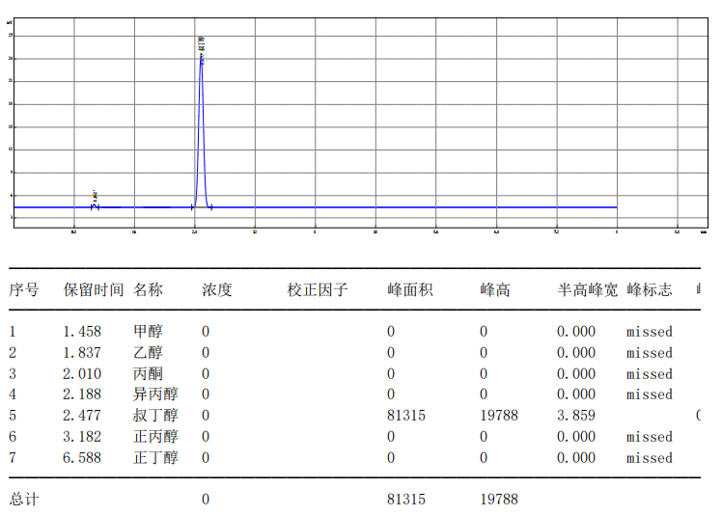722x516 pixels.
Task: Click the small peak near the chromatogram start
Action: (95, 204)
